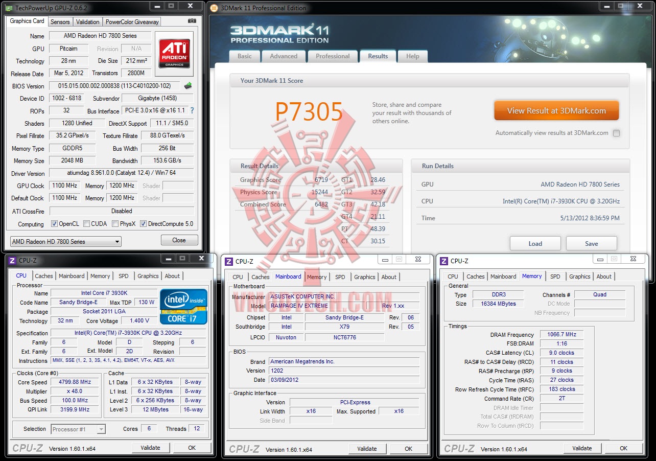Switch to the Basic tab in 3DMark 11

[245, 56]
